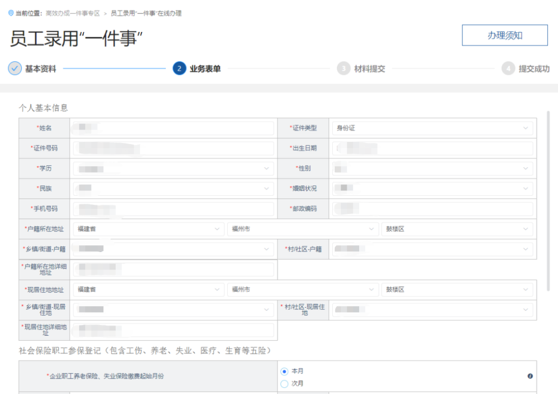558x394 pixels.
Task: Go to the 材料提交 step label
Action: [369, 69]
